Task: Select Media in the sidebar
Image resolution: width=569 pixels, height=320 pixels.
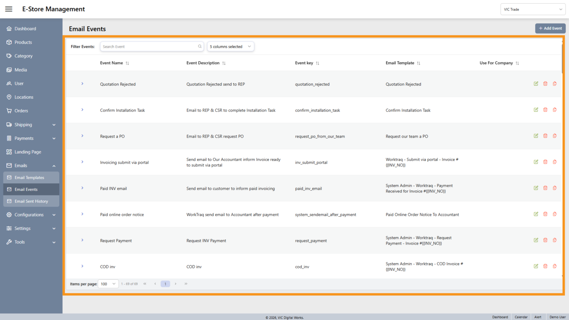Action: [x=21, y=70]
